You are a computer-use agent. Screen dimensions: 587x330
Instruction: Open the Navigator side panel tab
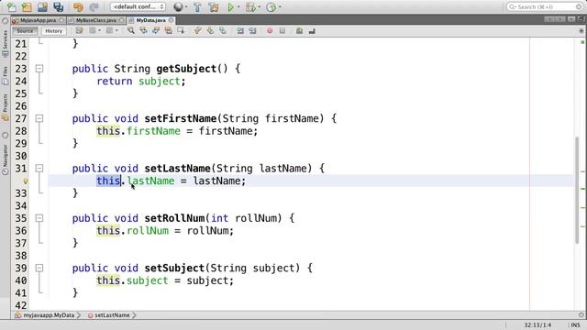5,159
